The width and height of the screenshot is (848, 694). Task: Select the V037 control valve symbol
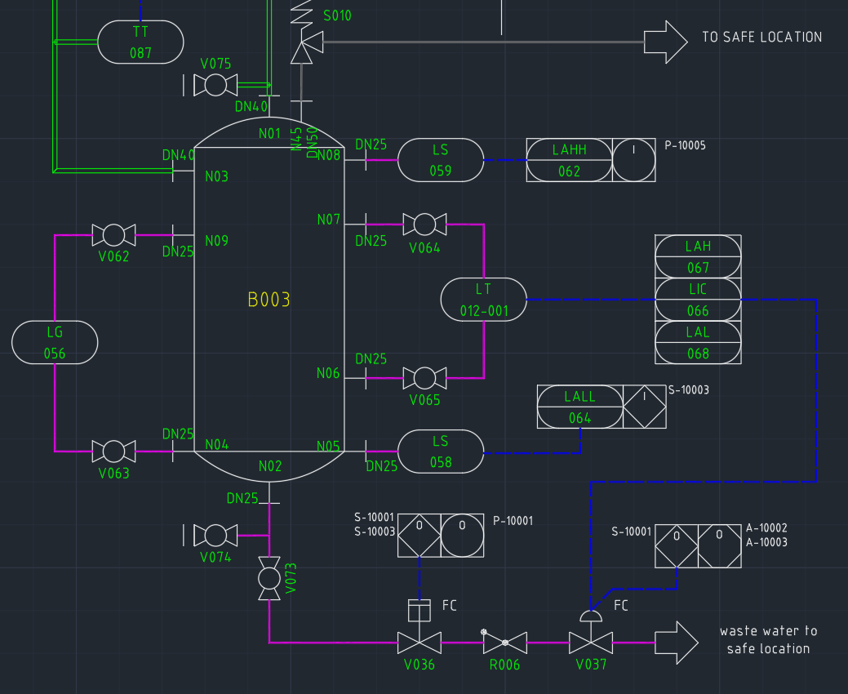(591, 643)
